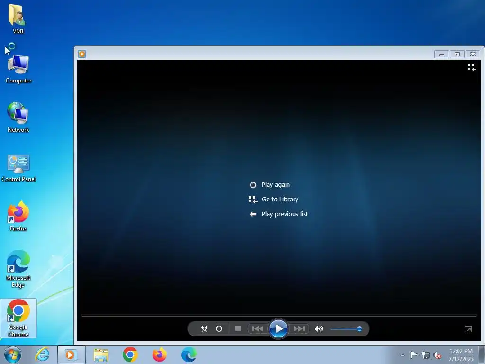This screenshot has height=364, width=485.
Task: Click Play previous list link
Action: click(285, 214)
